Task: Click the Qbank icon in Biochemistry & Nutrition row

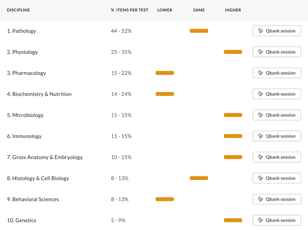Action: [x=260, y=94]
